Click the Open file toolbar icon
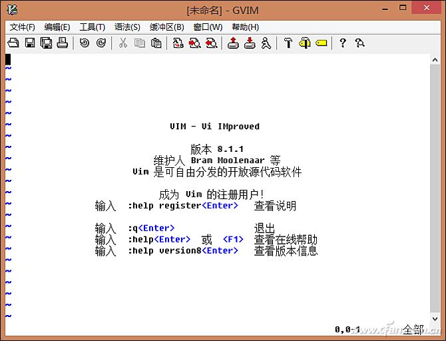446x341 pixels. pos(13,43)
